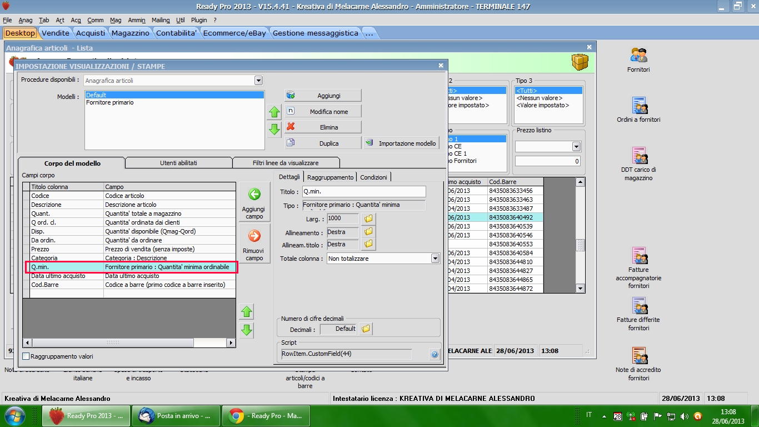Open DDT carico di magazzino icon

click(x=638, y=164)
